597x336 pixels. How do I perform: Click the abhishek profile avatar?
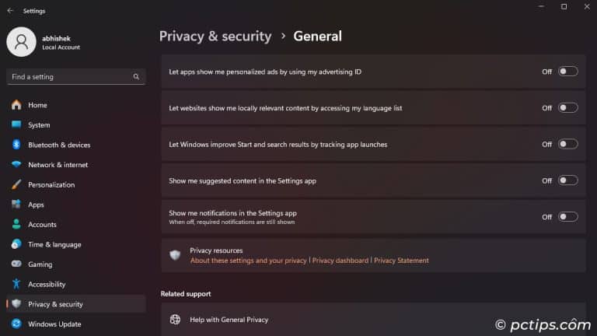(x=21, y=42)
